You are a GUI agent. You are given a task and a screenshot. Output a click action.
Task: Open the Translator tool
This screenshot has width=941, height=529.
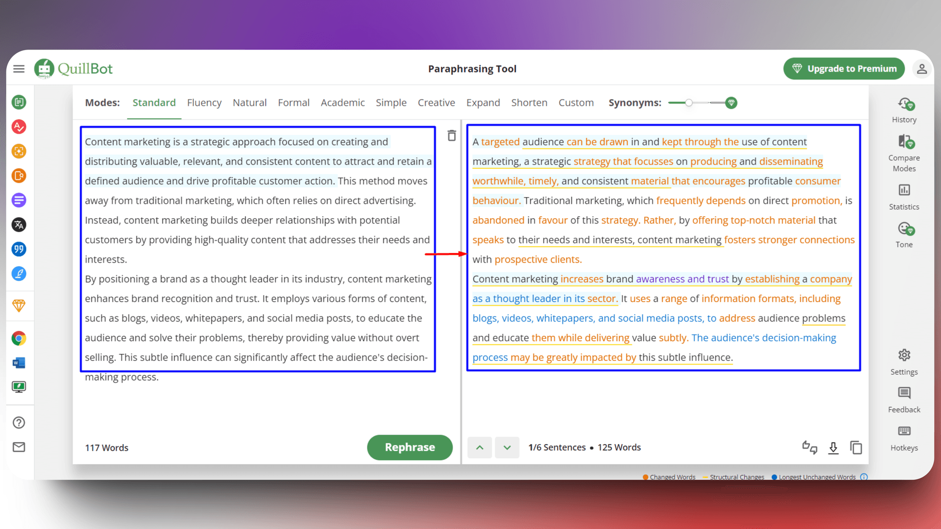click(x=19, y=225)
